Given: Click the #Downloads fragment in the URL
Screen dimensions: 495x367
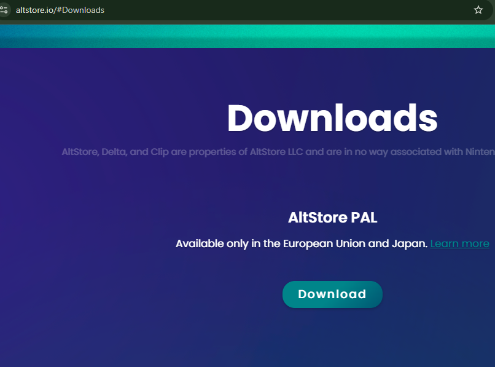Looking at the screenshot, I should pyautogui.click(x=80, y=10).
